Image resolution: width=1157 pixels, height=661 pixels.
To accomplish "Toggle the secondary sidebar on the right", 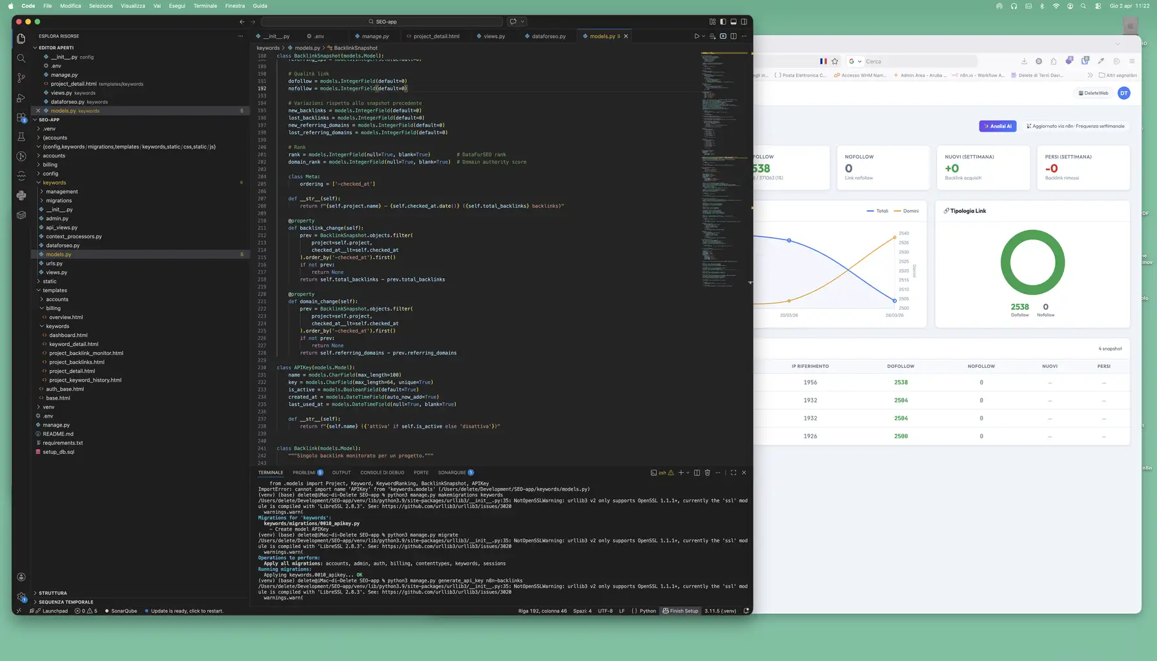I will click(744, 21).
